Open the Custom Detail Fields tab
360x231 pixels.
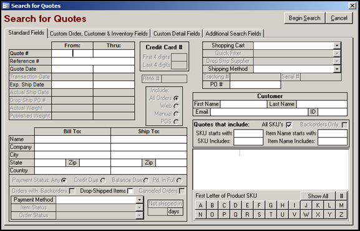coord(177,34)
